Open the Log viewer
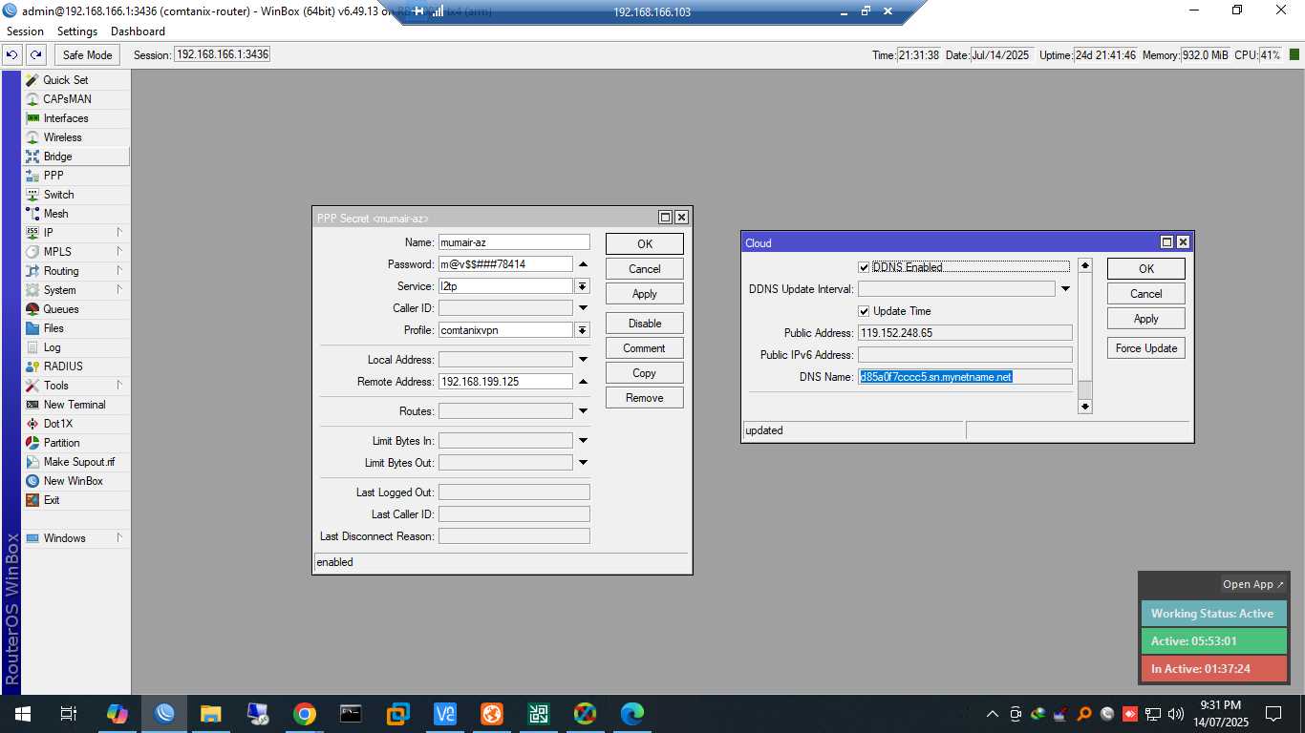This screenshot has width=1305, height=733. click(75, 347)
